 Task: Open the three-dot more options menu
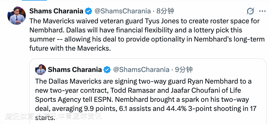coord(262,11)
